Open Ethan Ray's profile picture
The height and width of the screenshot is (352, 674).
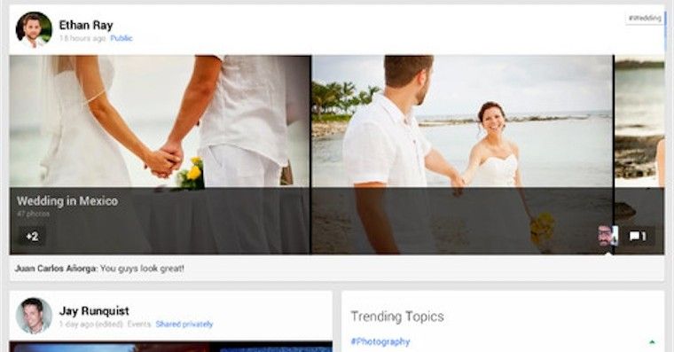point(34,29)
